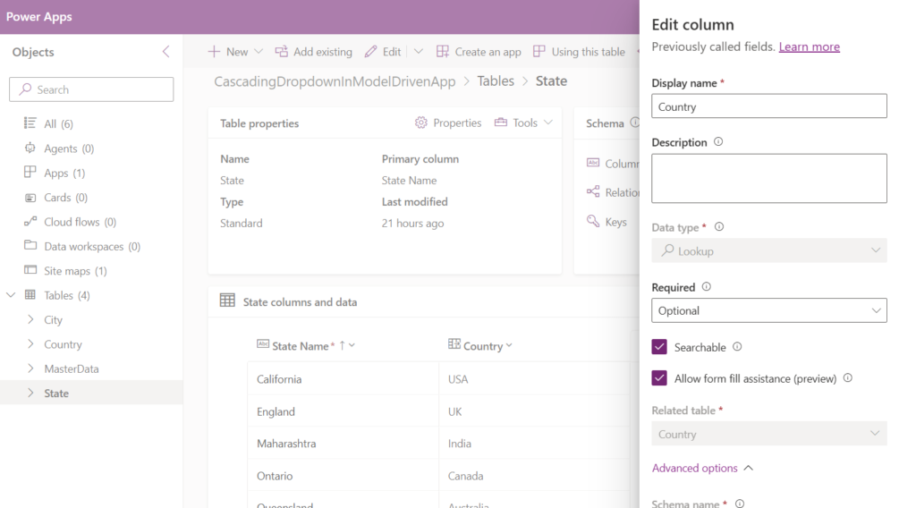The height and width of the screenshot is (508, 916).
Task: Click the Site maps icon
Action: pyautogui.click(x=30, y=271)
